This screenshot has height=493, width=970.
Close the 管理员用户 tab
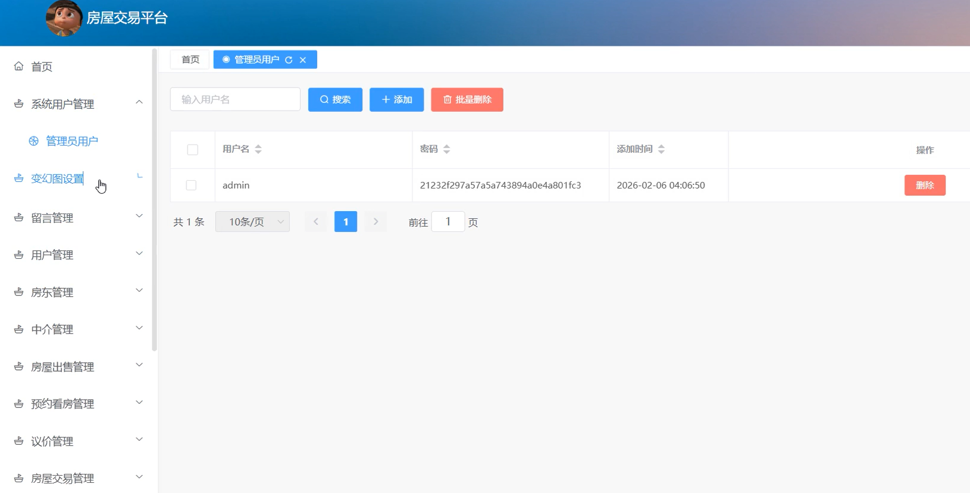pos(303,60)
